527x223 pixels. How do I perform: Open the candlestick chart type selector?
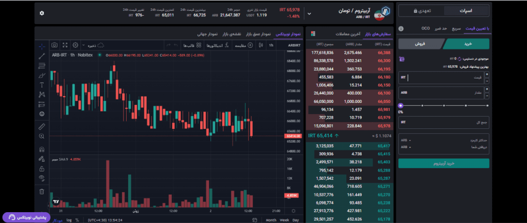click(261, 45)
